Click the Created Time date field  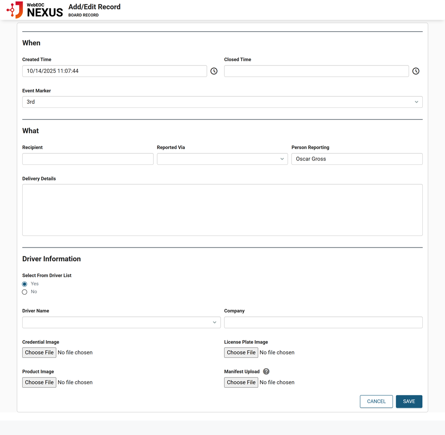pos(114,71)
